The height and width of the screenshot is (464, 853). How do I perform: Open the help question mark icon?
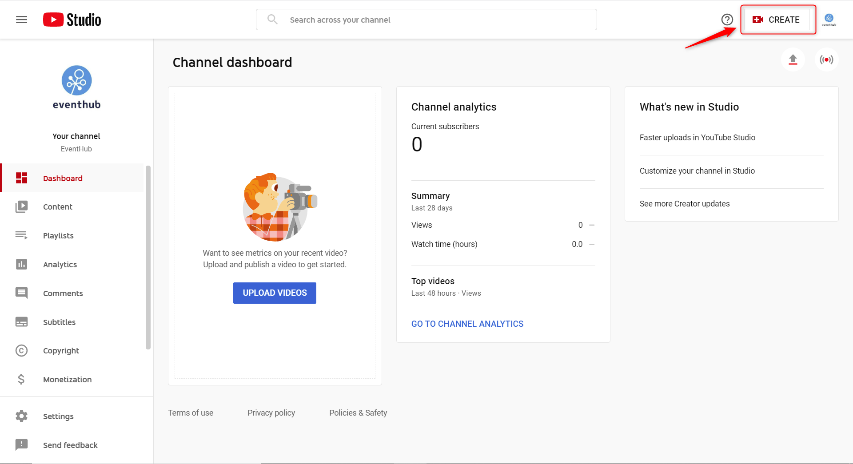coord(727,20)
